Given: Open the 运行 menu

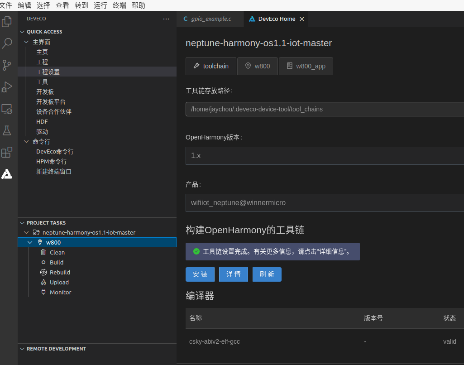Looking at the screenshot, I should click(x=100, y=5).
